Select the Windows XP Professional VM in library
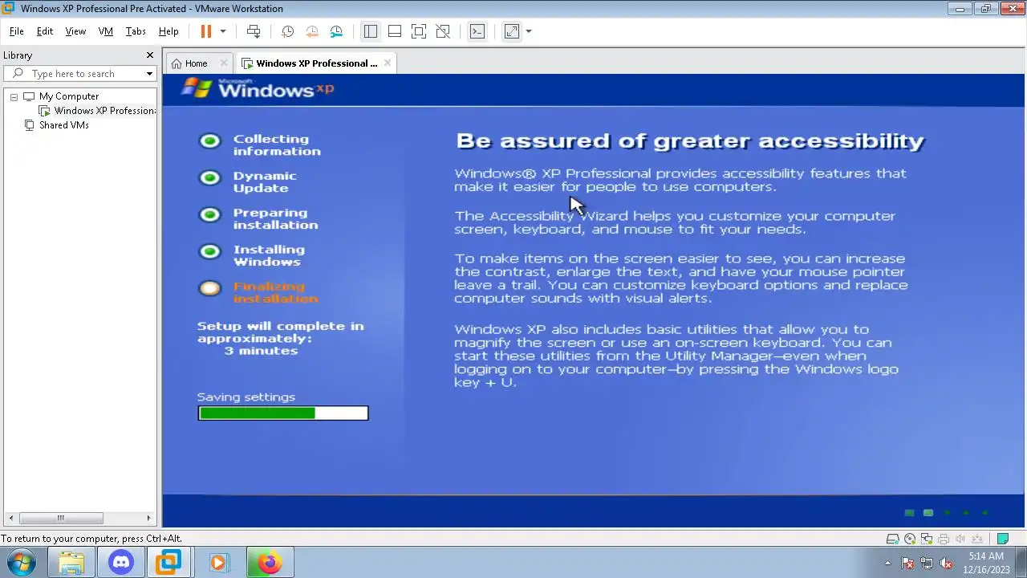1027x578 pixels. click(98, 111)
